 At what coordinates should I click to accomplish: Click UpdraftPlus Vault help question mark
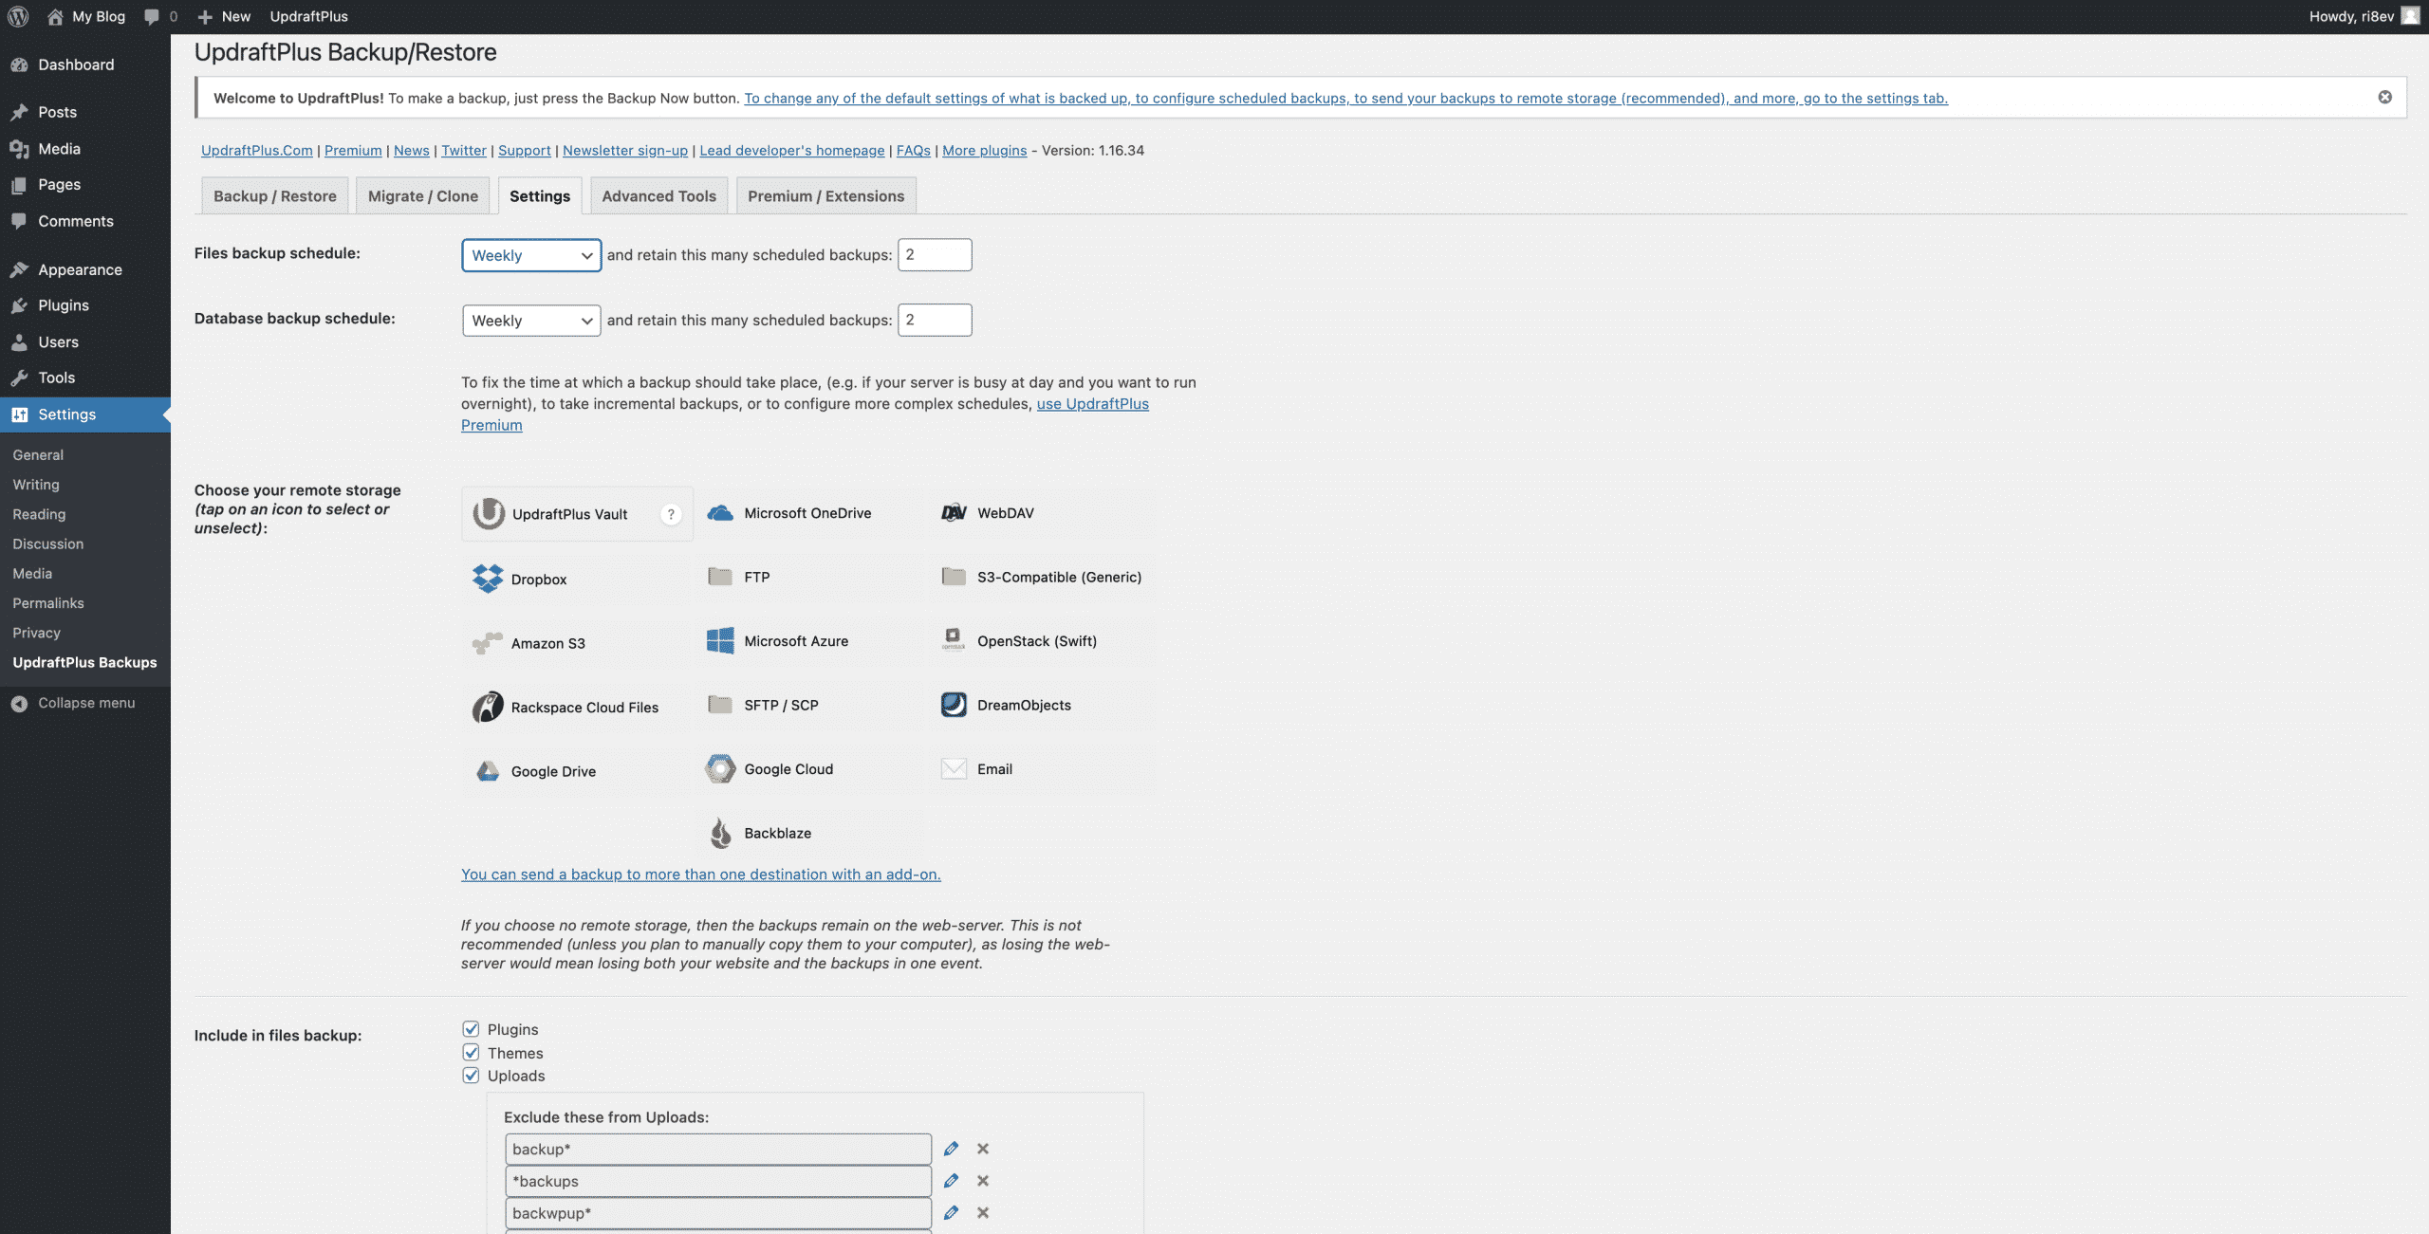tap(671, 514)
